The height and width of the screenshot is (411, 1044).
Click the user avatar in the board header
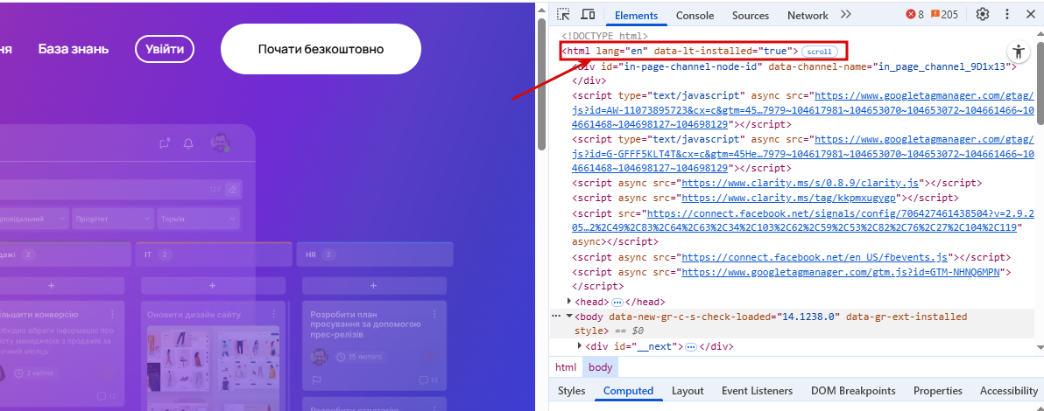(x=220, y=143)
